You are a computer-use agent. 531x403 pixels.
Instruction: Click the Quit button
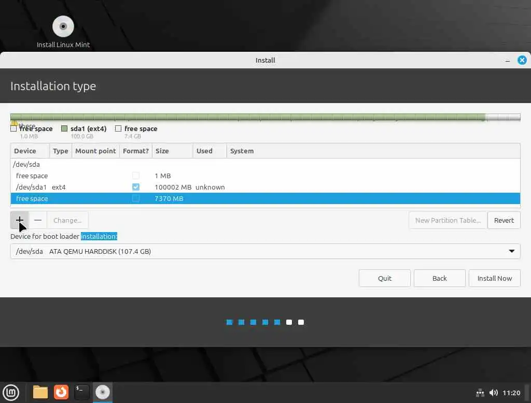[x=385, y=278]
